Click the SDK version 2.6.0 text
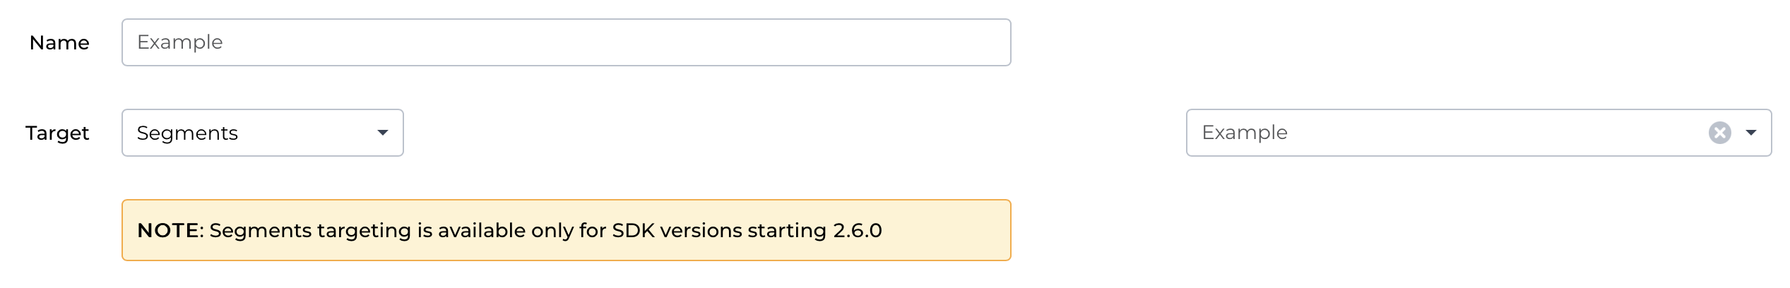This screenshot has width=1790, height=288. [x=857, y=231]
